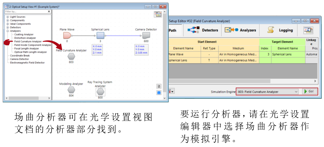The width and height of the screenshot is (324, 147).
Task: Close the Optical Setup View window
Action: click(x=163, y=7)
